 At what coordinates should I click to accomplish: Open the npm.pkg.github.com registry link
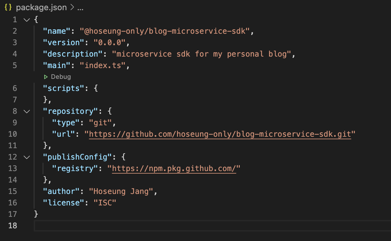[174, 169]
